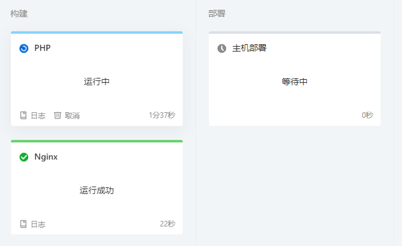Click the 22秒 duration on Nginx card
This screenshot has height=246, width=402.
pyautogui.click(x=168, y=224)
